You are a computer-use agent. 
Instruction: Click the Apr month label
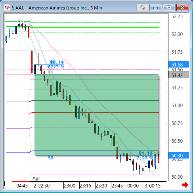[x=36, y=178]
